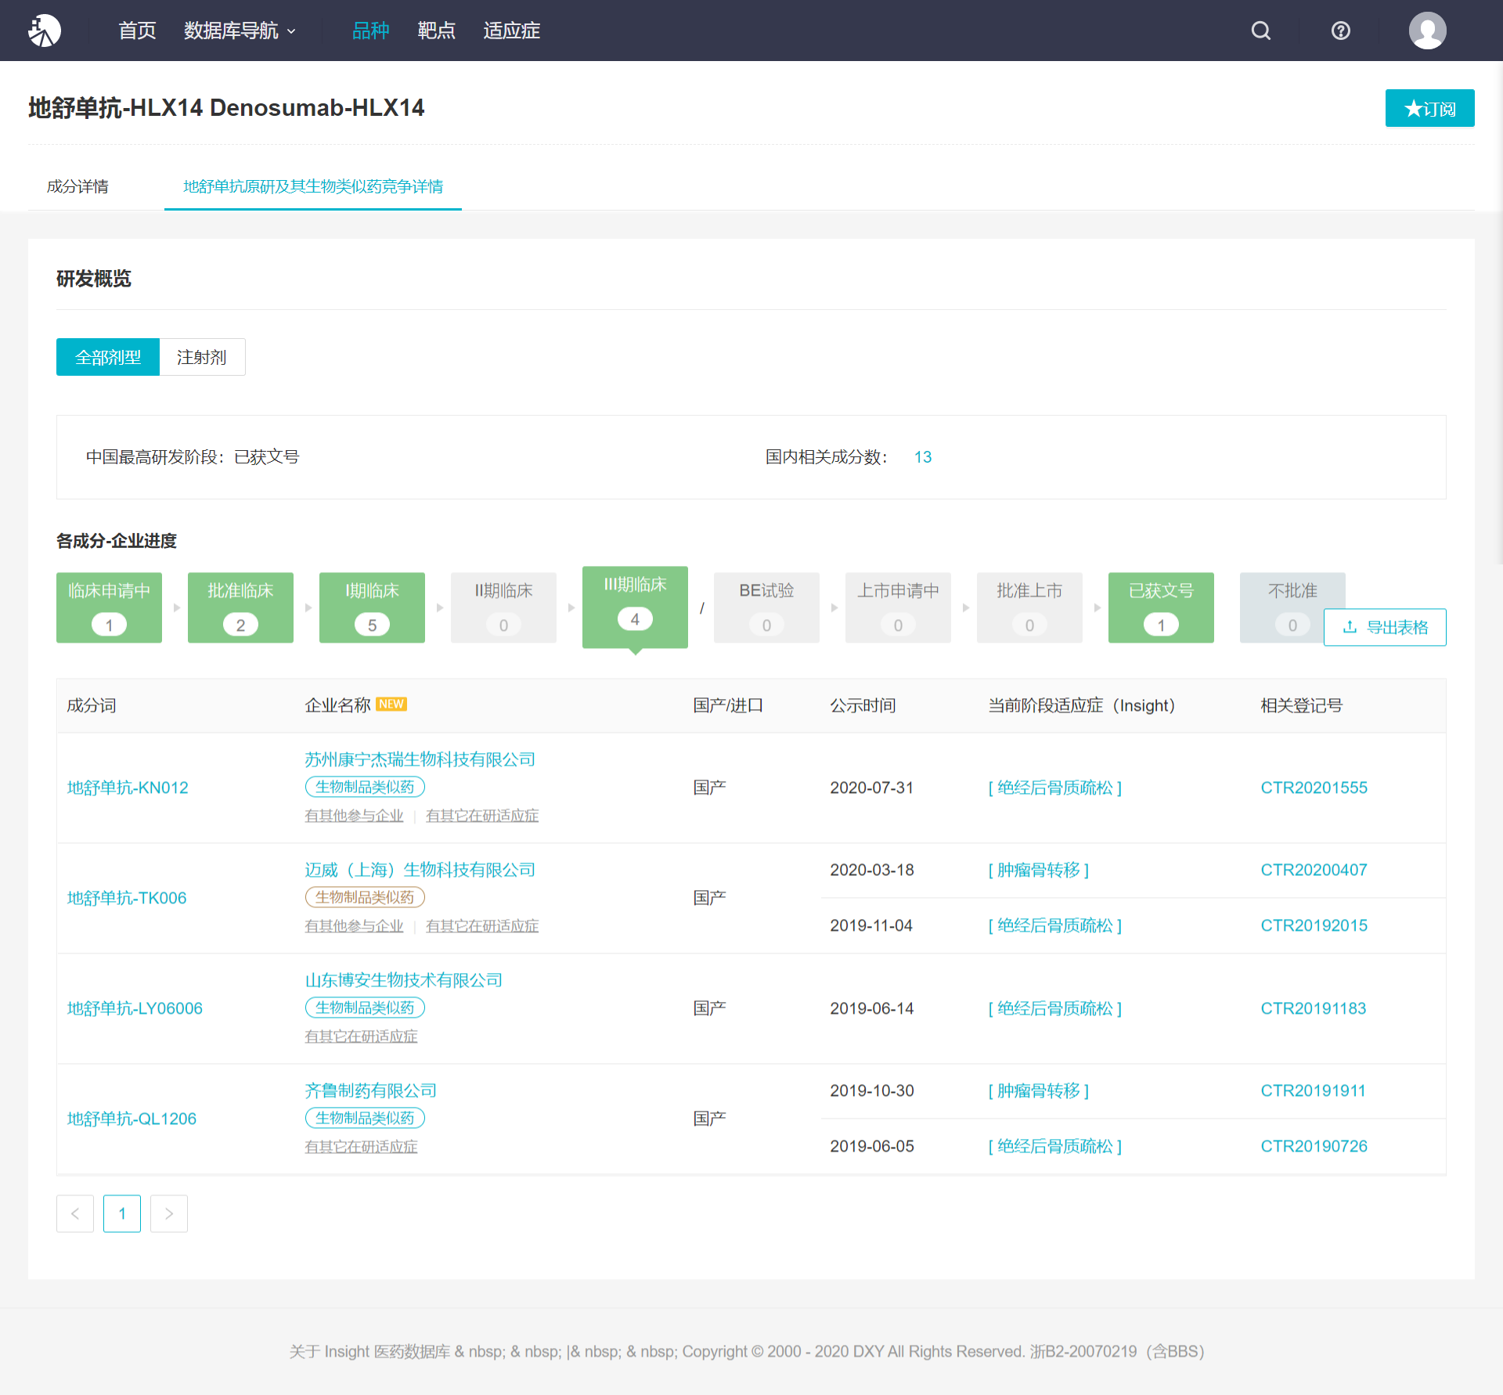
Task: Open registration CTR20200407
Action: pos(1314,870)
